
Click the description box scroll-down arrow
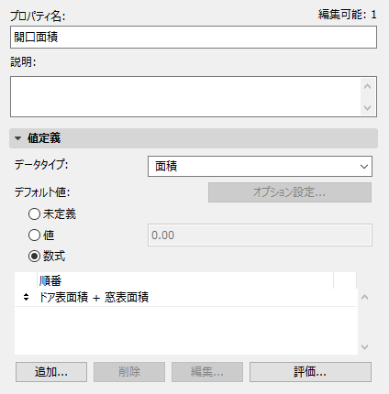point(368,108)
